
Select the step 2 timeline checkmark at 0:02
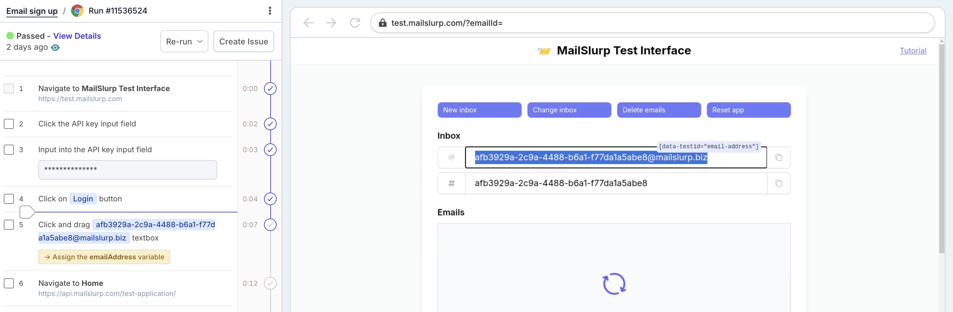(270, 124)
